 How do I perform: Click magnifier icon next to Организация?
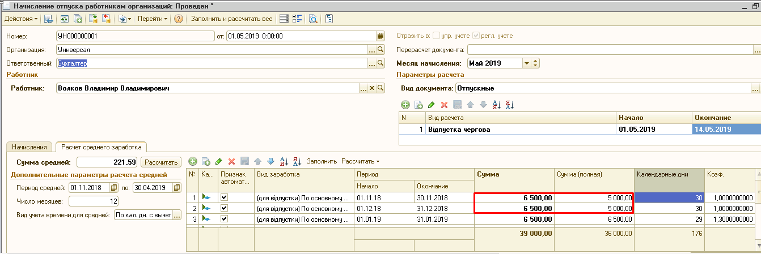[x=381, y=49]
